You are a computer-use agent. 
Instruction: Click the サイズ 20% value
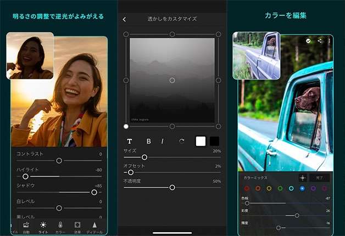coord(217,151)
